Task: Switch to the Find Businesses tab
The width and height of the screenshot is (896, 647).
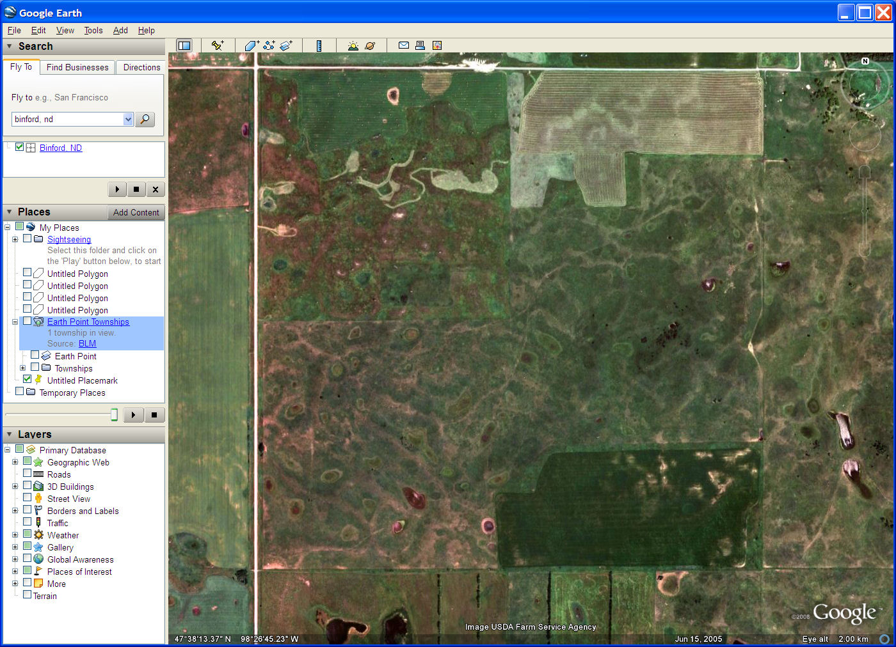Action: click(x=77, y=67)
